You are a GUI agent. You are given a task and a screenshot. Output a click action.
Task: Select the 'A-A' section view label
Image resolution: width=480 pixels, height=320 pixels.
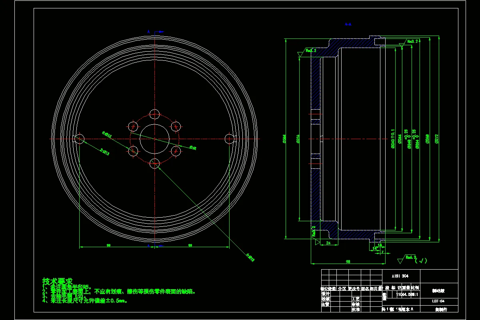pos(348,24)
